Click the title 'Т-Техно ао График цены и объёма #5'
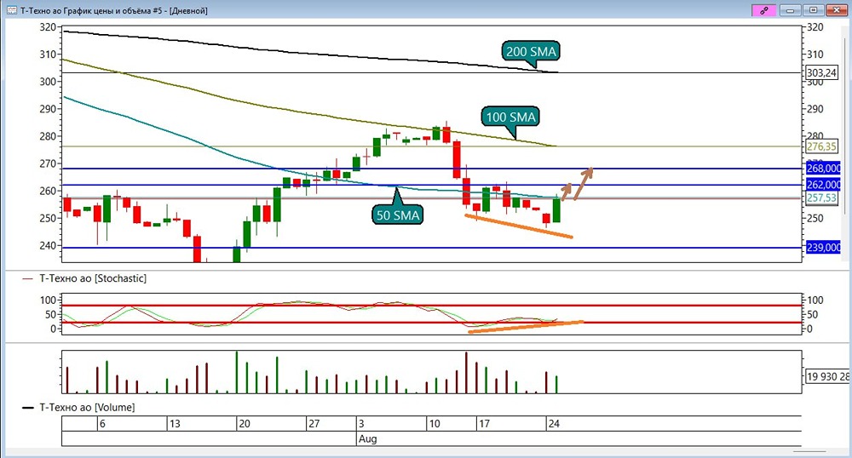This screenshot has width=852, height=458. tap(91, 10)
